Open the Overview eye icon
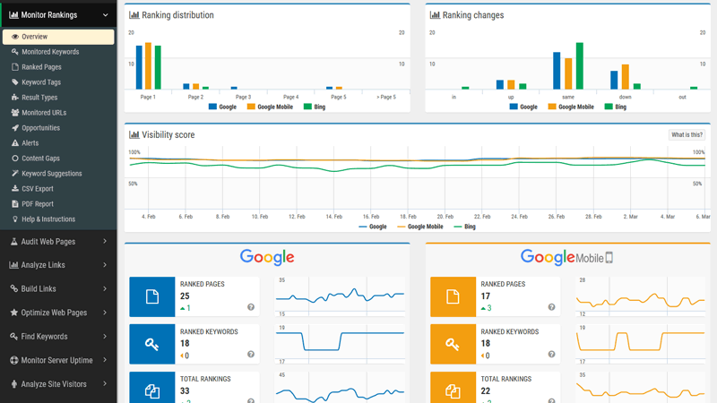This screenshot has width=717, height=403. pos(15,37)
